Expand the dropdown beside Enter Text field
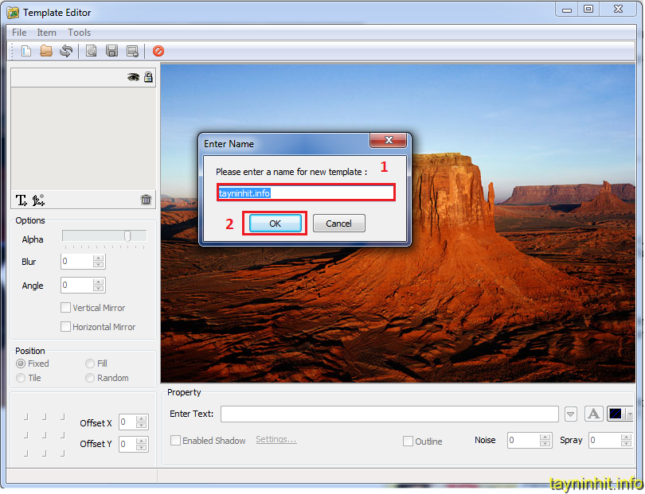645x494 pixels. pos(570,414)
